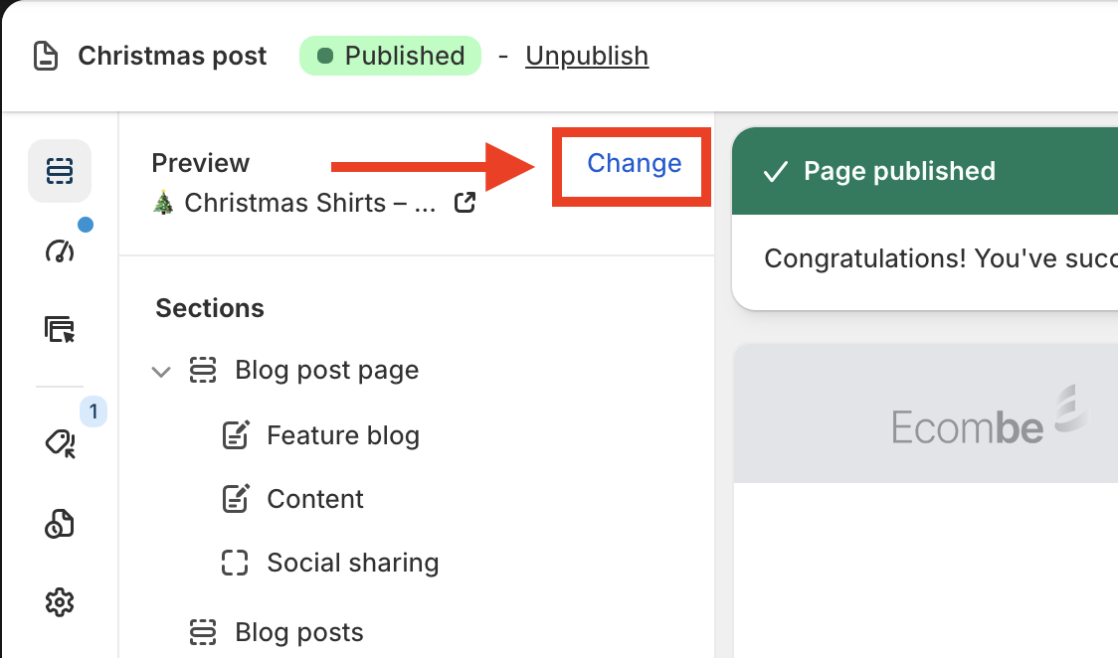
Task: Open the global styles icon above settings
Action: tap(60, 524)
